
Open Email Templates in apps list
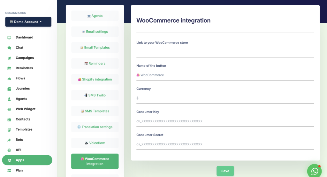[95, 47]
